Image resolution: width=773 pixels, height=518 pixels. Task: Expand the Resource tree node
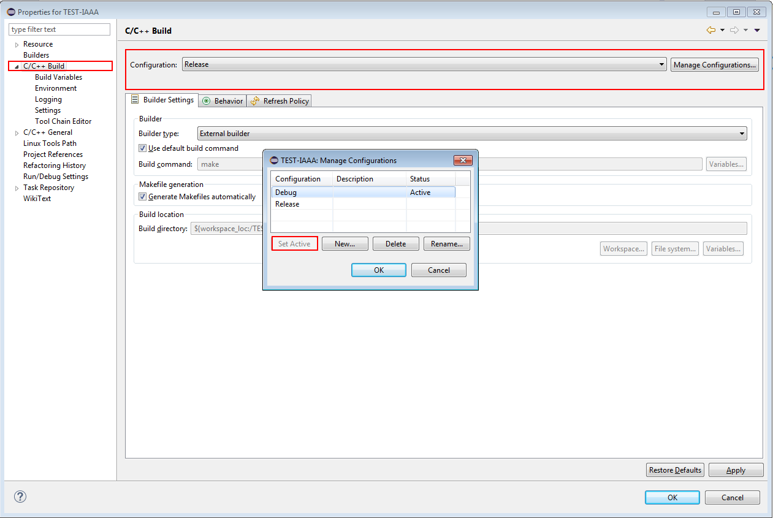(17, 45)
